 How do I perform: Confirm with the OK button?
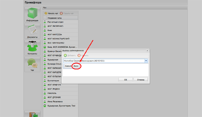[x=126, y=80]
